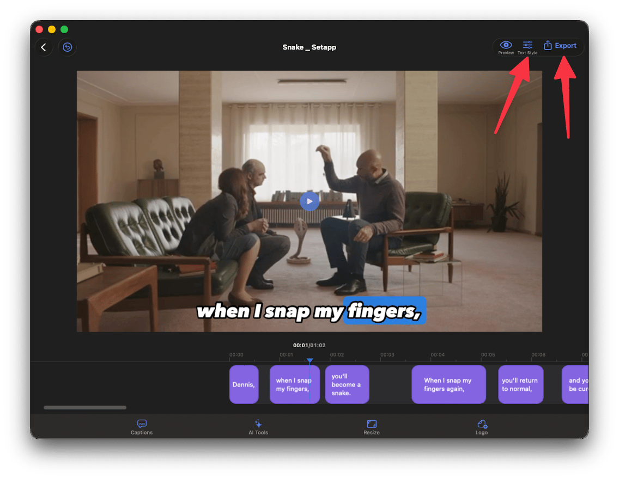Select the "When I snap my fingers again," caption
Viewport: 619px width, 479px height.
coord(448,384)
